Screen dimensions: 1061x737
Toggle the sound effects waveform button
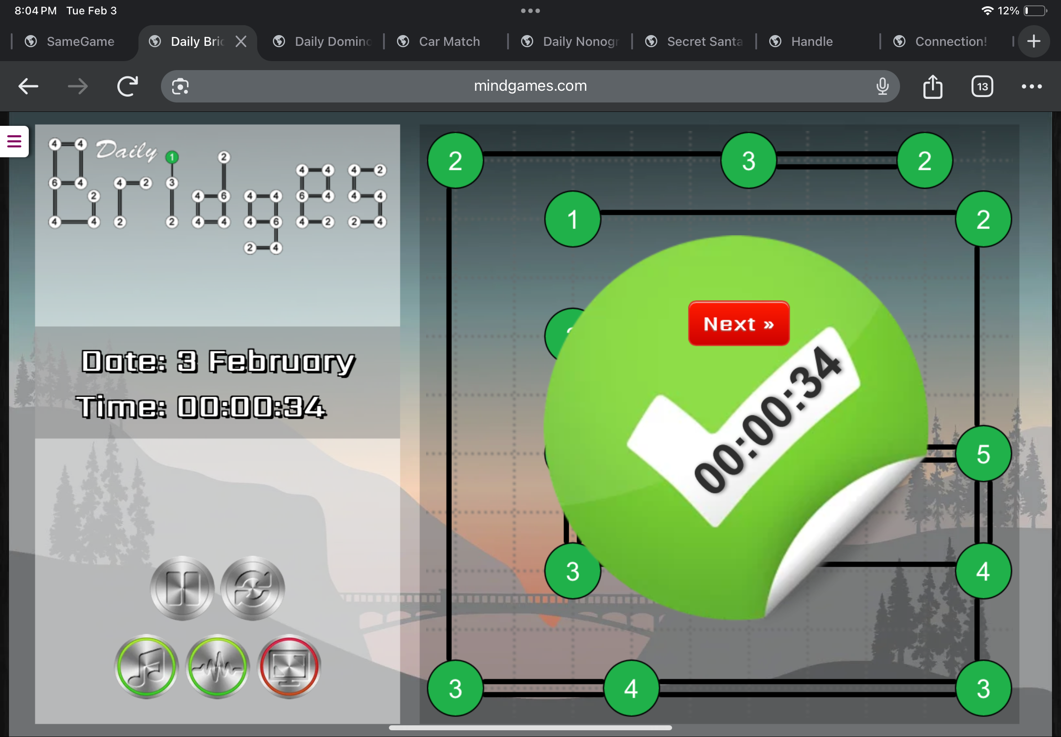218,666
